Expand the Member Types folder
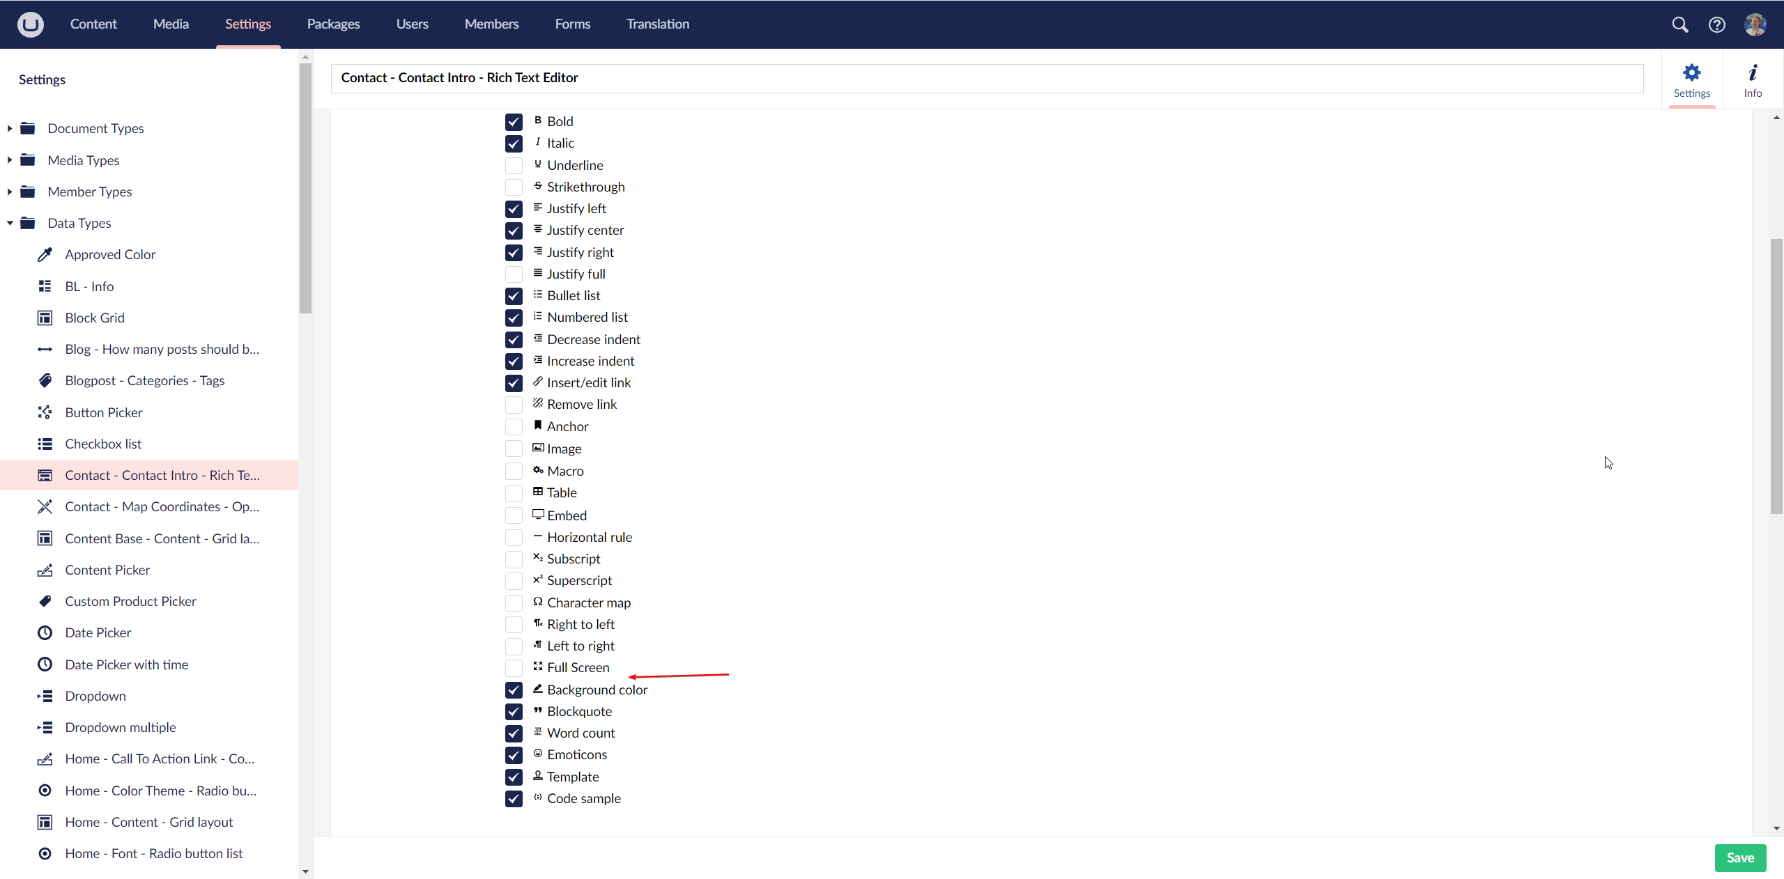1784x879 pixels. tap(10, 192)
